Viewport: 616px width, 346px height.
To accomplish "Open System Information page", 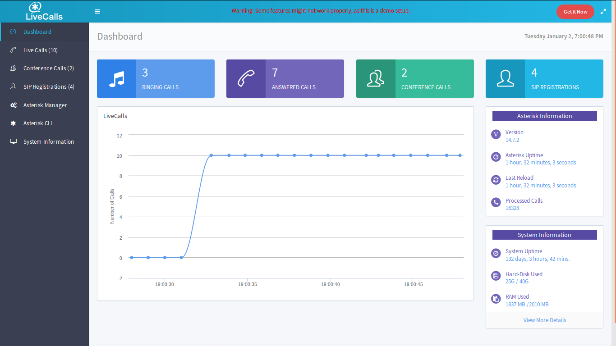I will (45, 141).
